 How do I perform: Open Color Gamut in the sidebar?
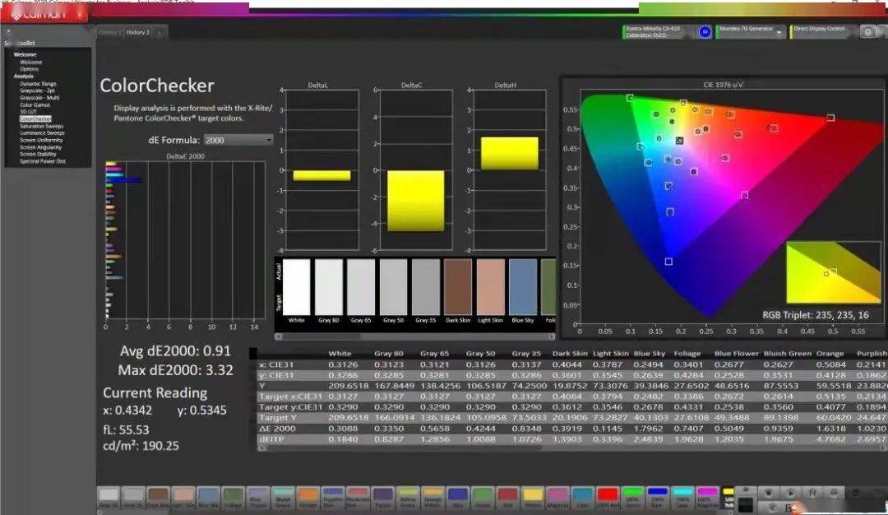pos(35,104)
